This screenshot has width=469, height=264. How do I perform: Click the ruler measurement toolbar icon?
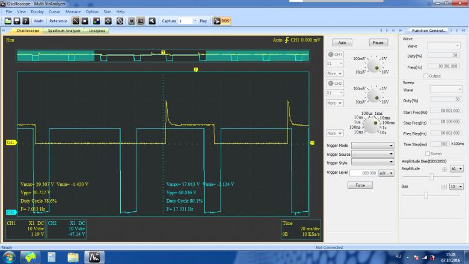pyautogui.click(x=120, y=21)
